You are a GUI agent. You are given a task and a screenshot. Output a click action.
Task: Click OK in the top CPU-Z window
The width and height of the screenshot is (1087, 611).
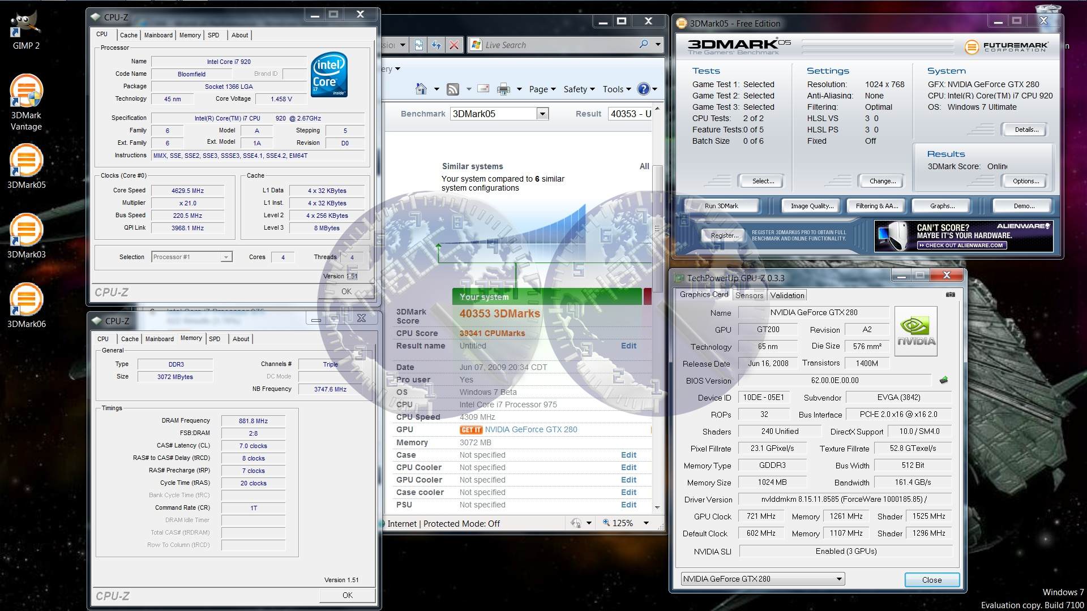click(x=346, y=291)
